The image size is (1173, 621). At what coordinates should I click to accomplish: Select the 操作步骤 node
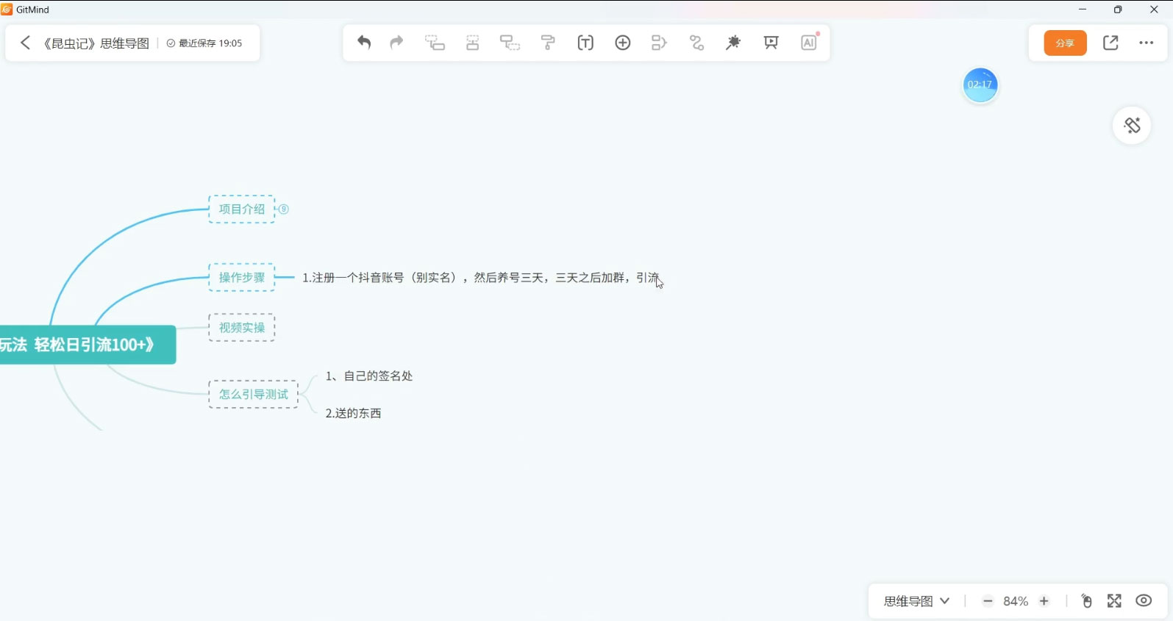[x=242, y=278]
